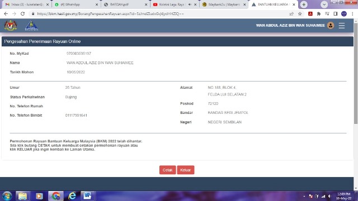This screenshot has width=358, height=201.
Task: Click the Malaysia coat of arms logo
Action: pyautogui.click(x=11, y=26)
